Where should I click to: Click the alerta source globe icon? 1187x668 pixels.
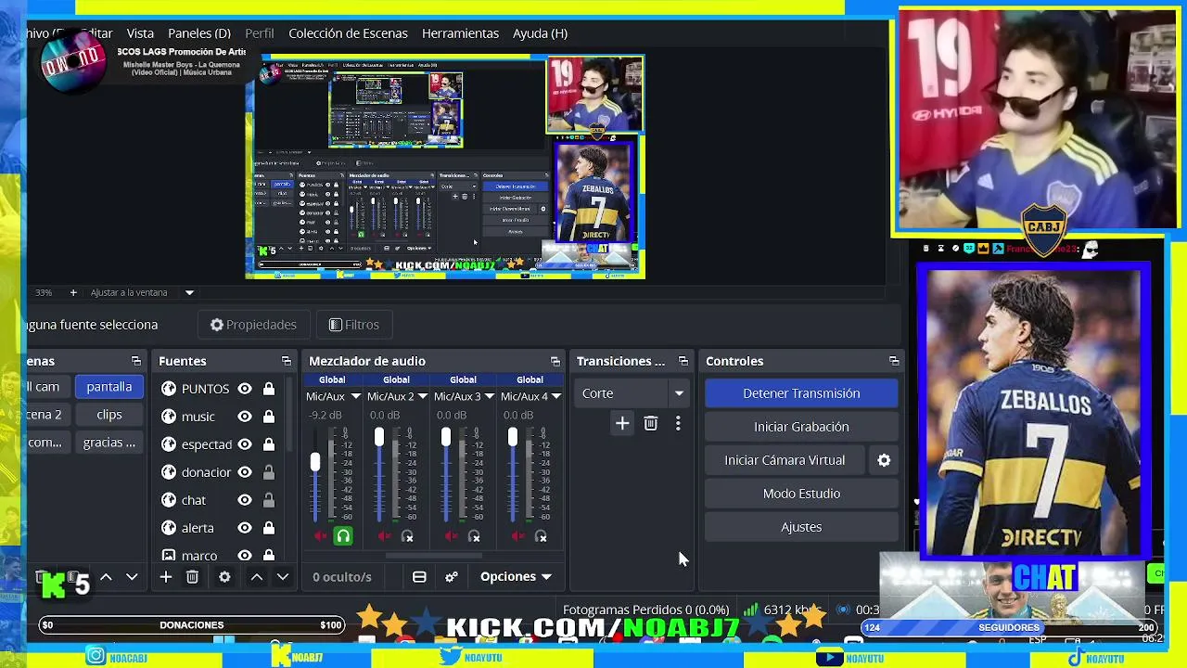pyautogui.click(x=169, y=528)
